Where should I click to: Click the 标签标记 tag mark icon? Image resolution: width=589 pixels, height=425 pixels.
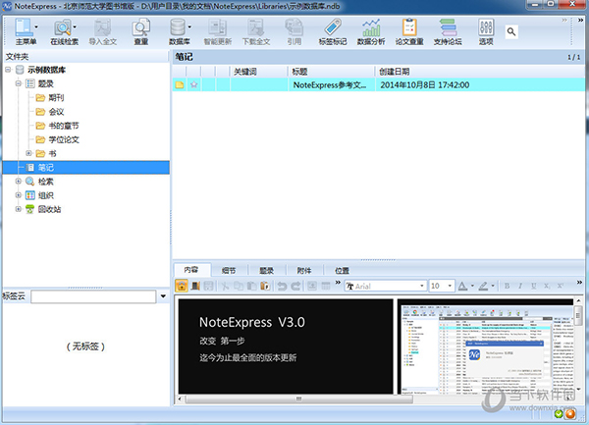pos(333,31)
